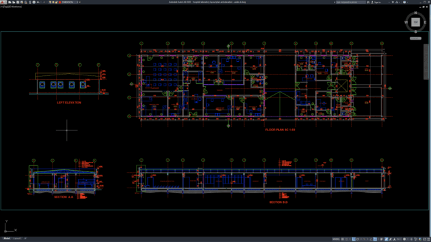Toggle lineweight display in status bar
The width and height of the screenshot is (431, 242).
[x=382, y=239]
